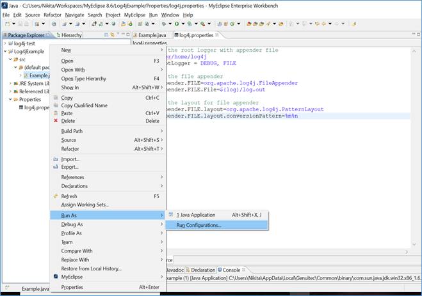This screenshot has height=296, width=422.
Task: Click editor horizontal scrollbar right arrow
Action: (x=407, y=252)
